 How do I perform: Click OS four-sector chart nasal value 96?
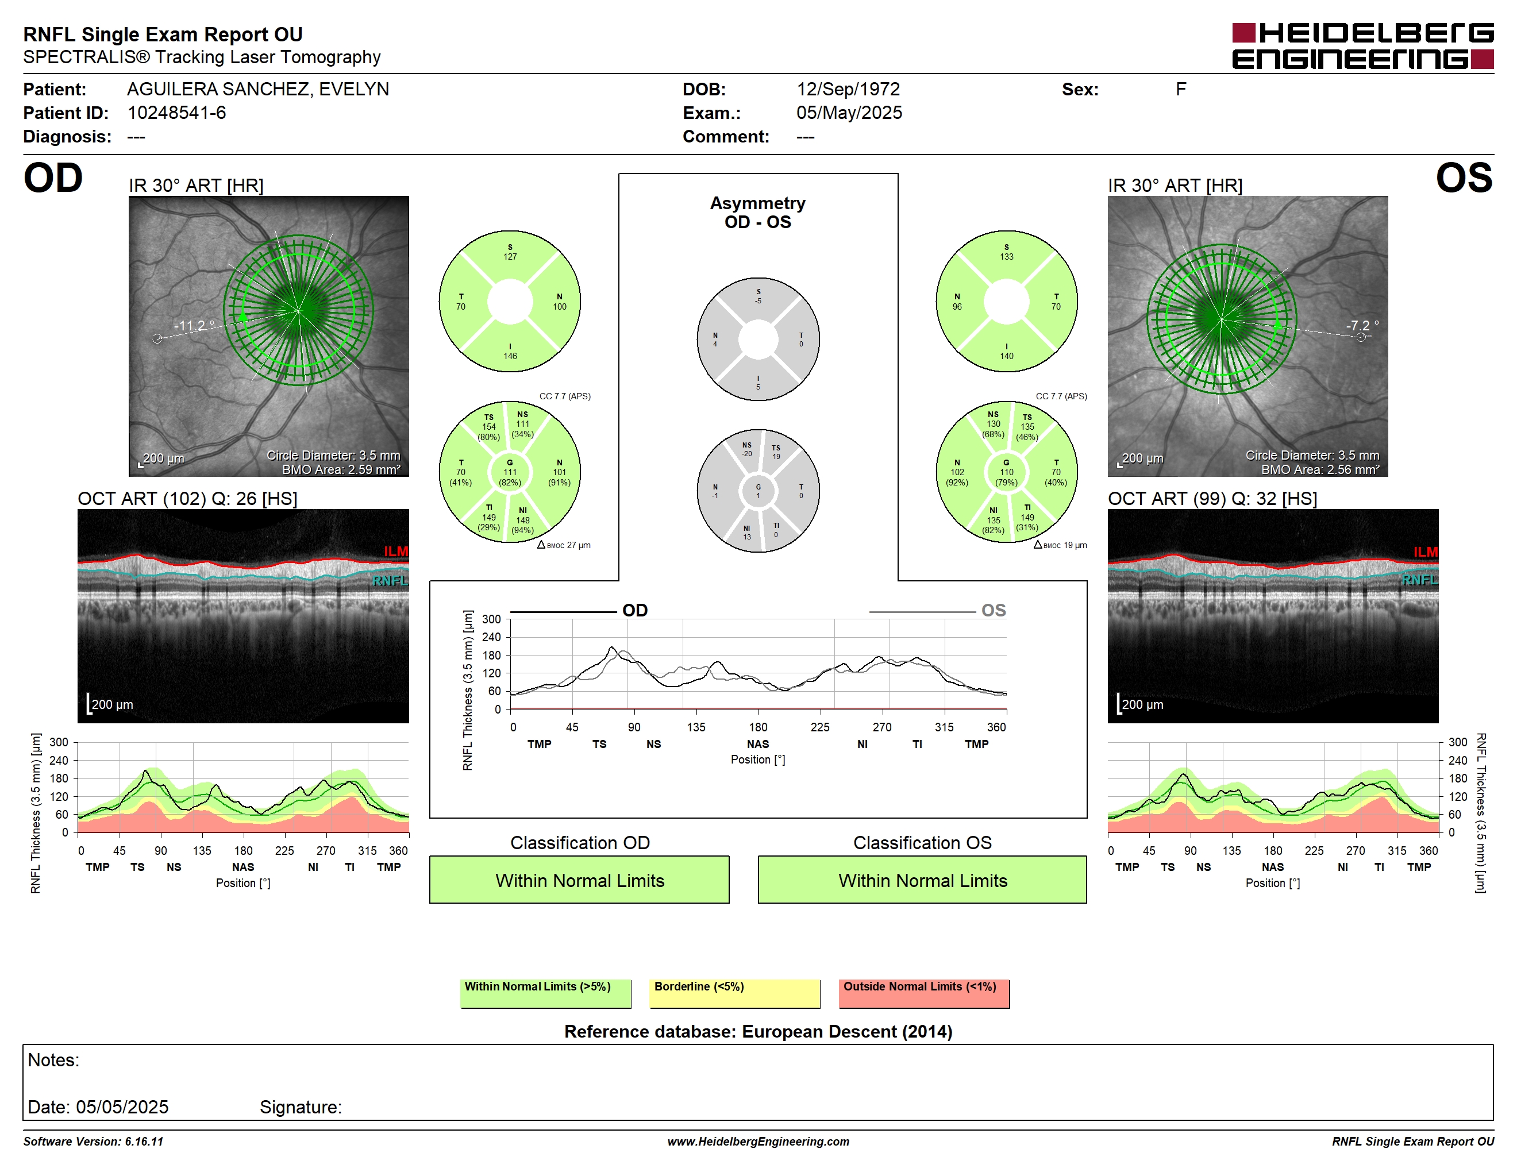957,306
